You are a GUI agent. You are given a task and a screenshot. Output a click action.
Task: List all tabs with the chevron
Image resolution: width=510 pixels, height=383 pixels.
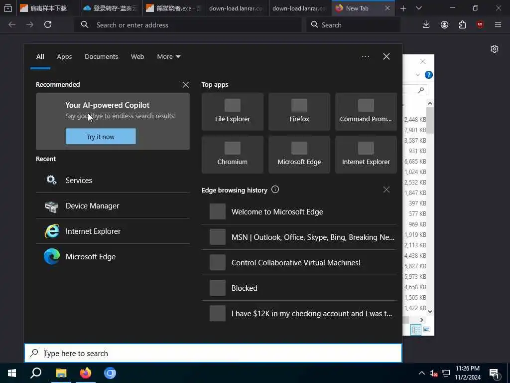419,8
